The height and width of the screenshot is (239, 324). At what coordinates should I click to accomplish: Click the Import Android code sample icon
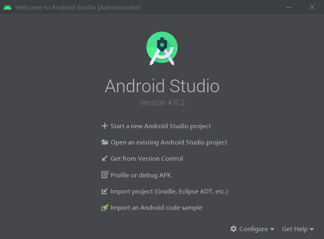pos(105,207)
